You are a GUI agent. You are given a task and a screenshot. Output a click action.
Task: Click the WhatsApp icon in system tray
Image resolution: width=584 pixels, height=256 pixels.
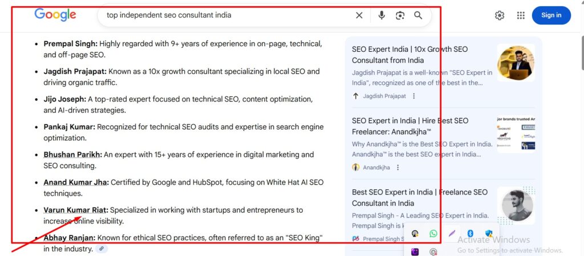433,234
